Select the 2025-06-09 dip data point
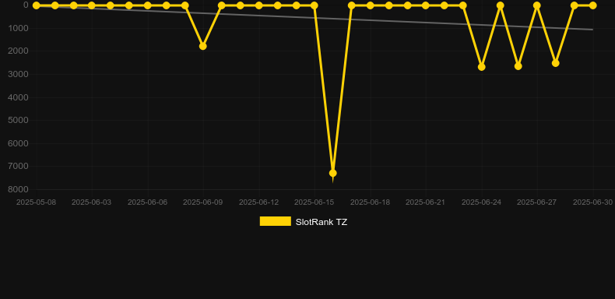The height and width of the screenshot is (299, 615). coord(202,46)
